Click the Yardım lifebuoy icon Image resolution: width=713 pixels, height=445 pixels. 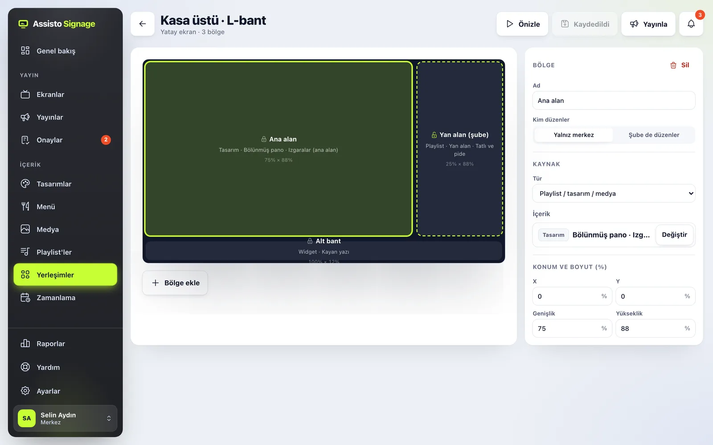click(25, 367)
